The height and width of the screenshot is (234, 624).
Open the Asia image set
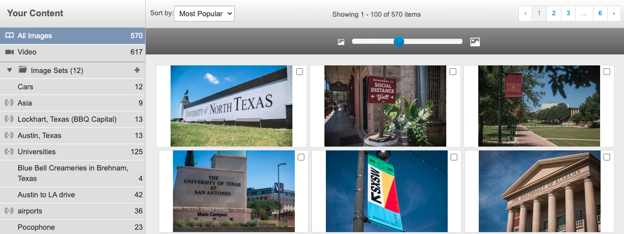coord(73,103)
